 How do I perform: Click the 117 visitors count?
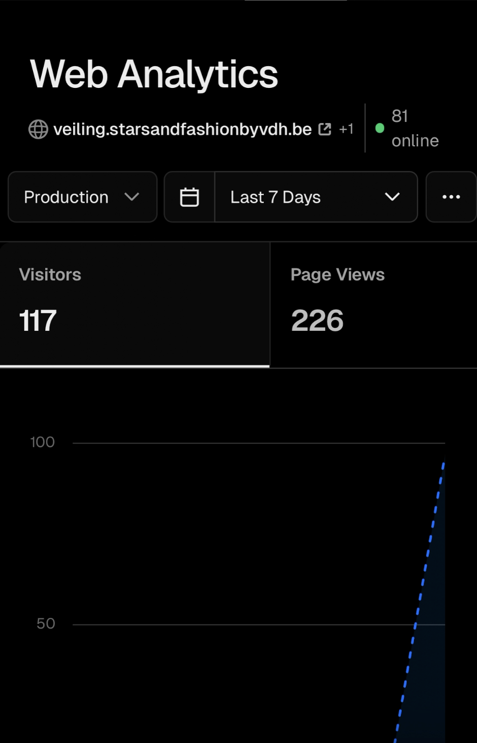coord(38,321)
